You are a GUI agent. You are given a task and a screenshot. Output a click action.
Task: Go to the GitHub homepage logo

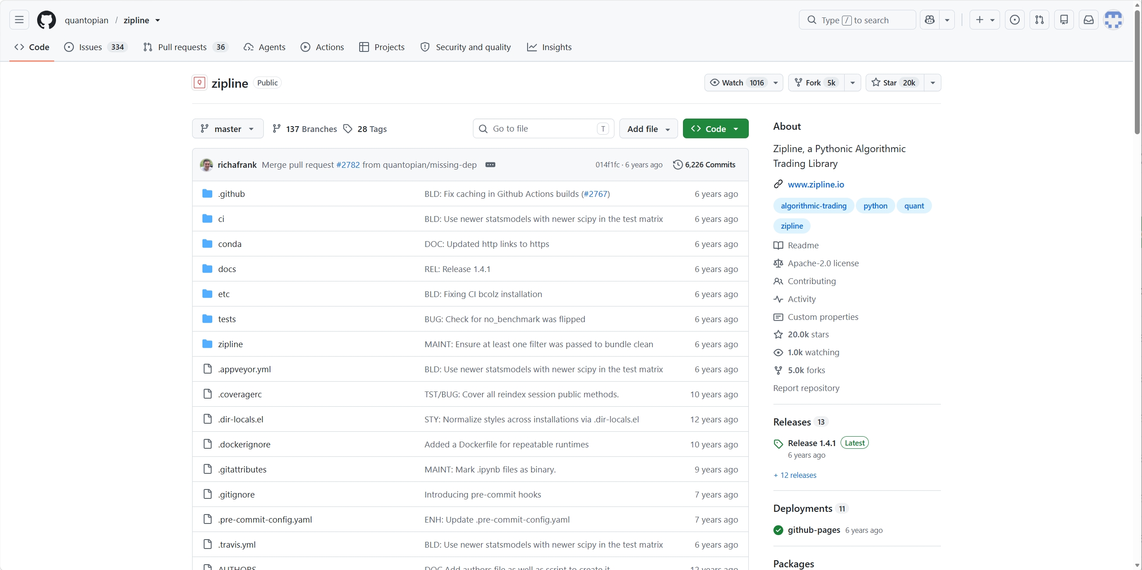pos(46,20)
